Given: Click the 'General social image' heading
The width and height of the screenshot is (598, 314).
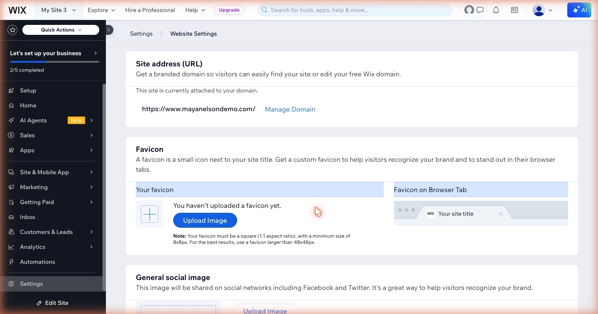Looking at the screenshot, I should tap(173, 277).
